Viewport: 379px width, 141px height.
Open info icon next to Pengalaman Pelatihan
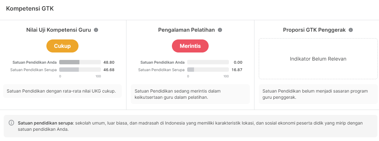click(x=220, y=30)
